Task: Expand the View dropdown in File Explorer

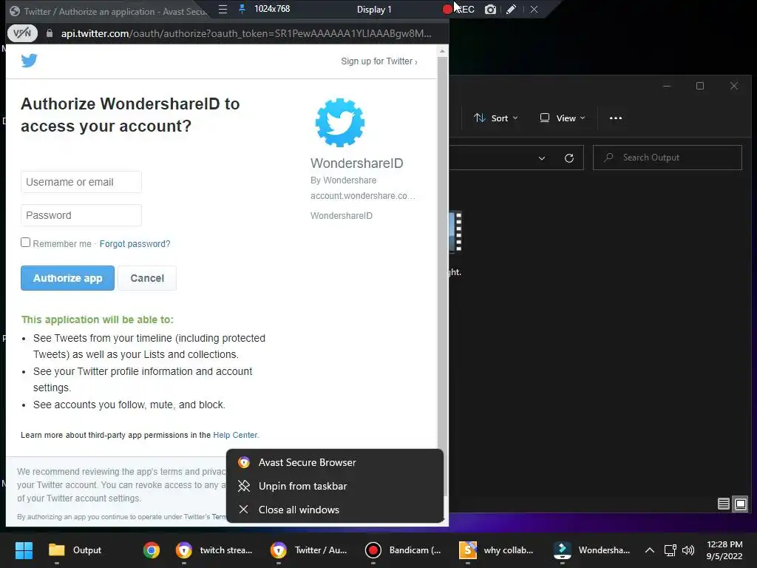Action: click(x=563, y=118)
